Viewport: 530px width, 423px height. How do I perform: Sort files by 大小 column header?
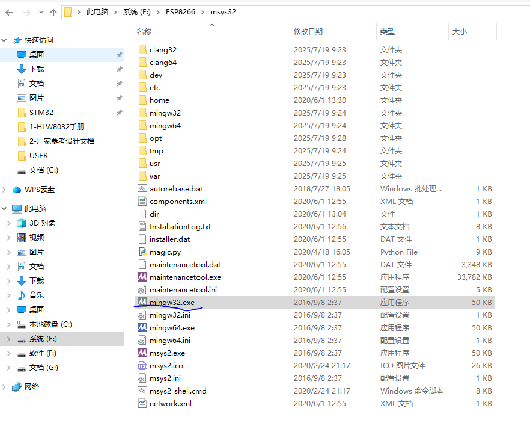pos(459,31)
